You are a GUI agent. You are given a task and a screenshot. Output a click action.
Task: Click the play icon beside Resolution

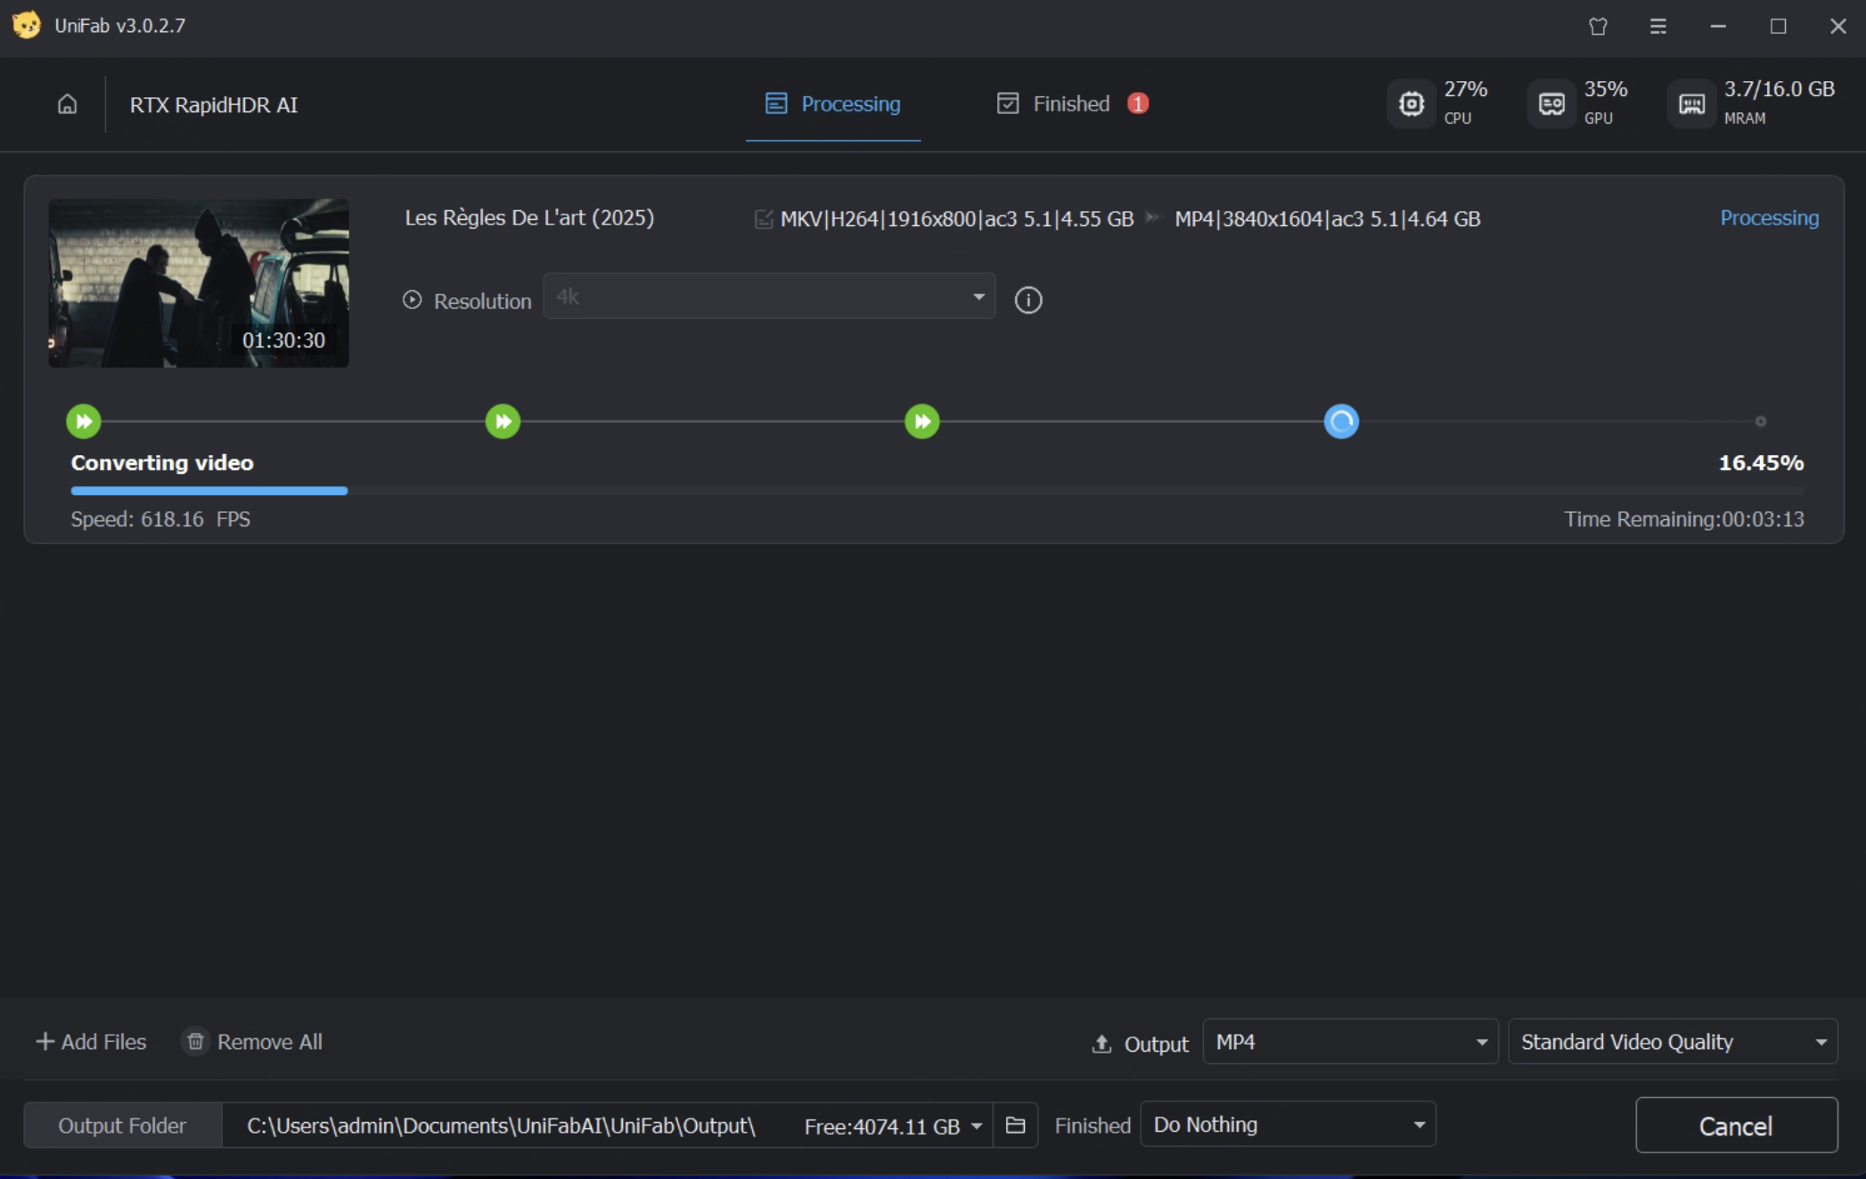[412, 300]
